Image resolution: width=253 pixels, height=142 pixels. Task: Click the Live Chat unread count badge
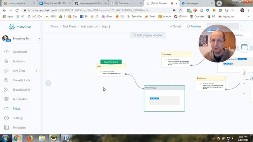(36, 71)
